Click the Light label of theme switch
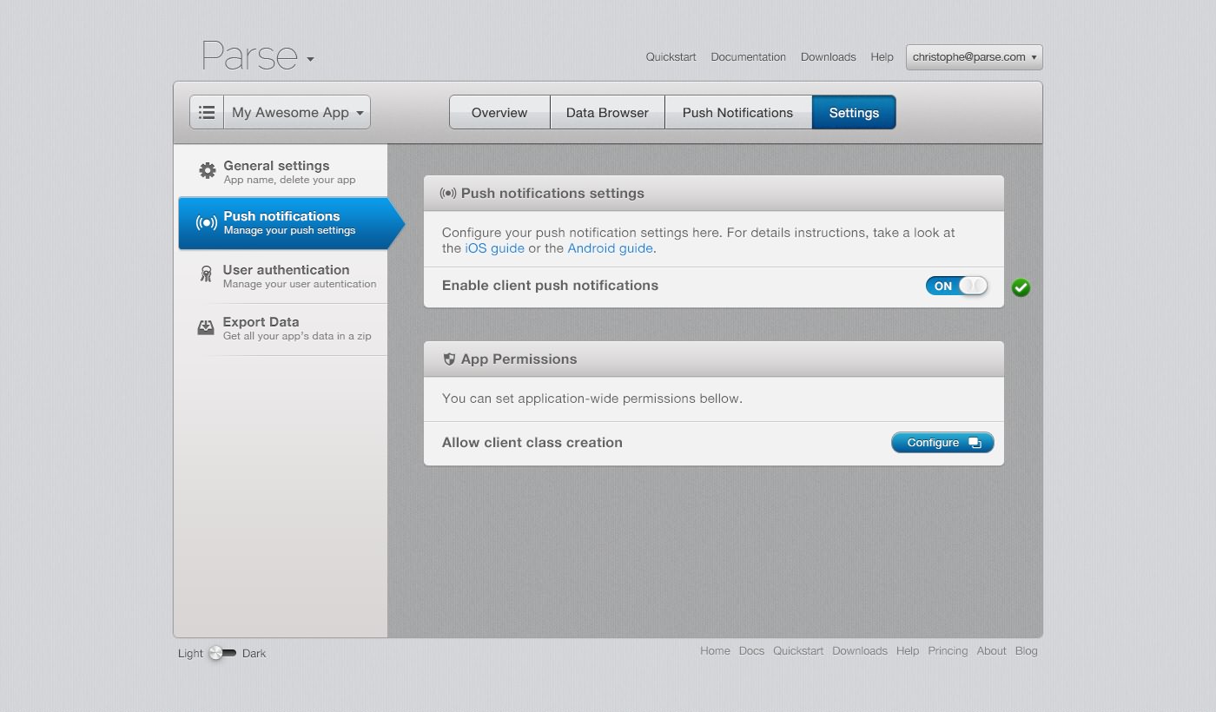This screenshot has width=1216, height=712. pos(190,653)
